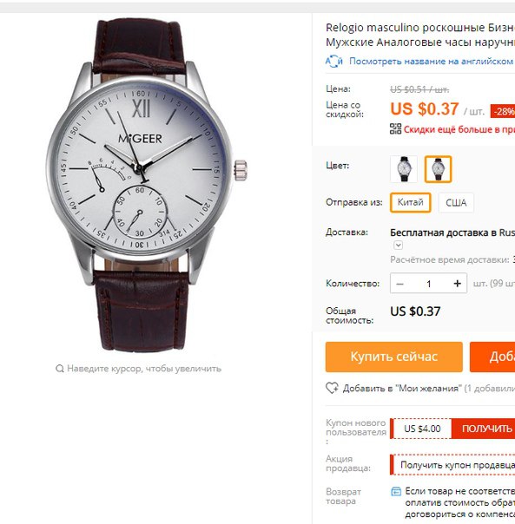The height and width of the screenshot is (524, 515).
Task: Click Получить купон продавца link
Action: pyautogui.click(x=457, y=465)
